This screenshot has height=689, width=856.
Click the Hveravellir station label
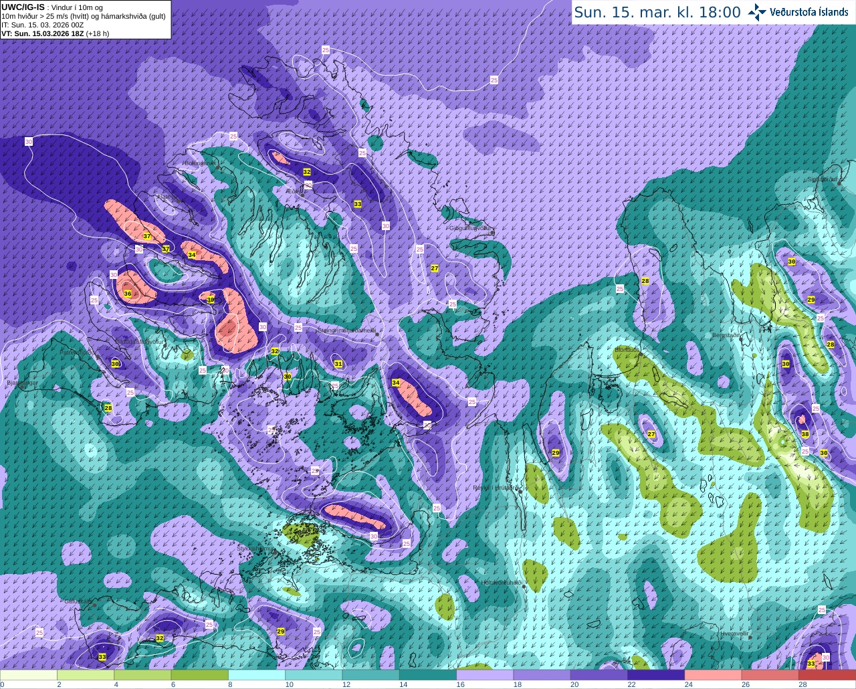click(x=734, y=633)
